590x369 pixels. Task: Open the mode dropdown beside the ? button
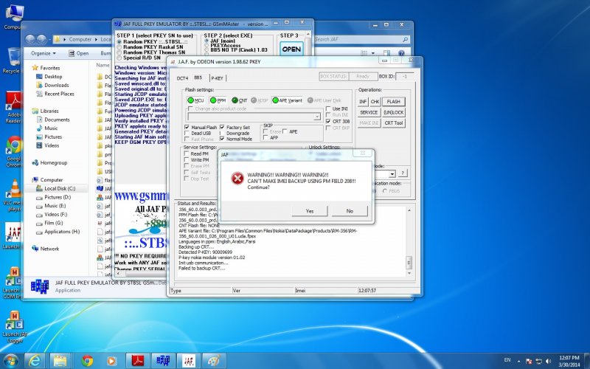(x=392, y=174)
